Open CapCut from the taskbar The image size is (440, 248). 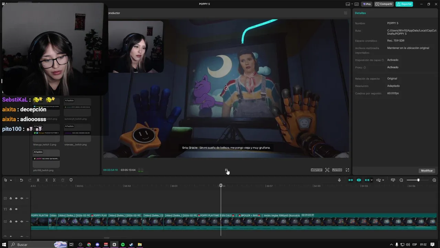[x=114, y=245]
